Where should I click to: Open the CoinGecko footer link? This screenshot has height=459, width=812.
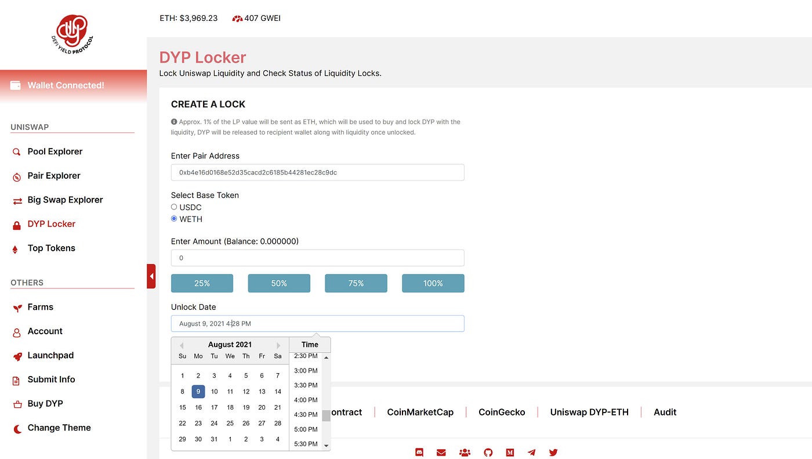(502, 412)
